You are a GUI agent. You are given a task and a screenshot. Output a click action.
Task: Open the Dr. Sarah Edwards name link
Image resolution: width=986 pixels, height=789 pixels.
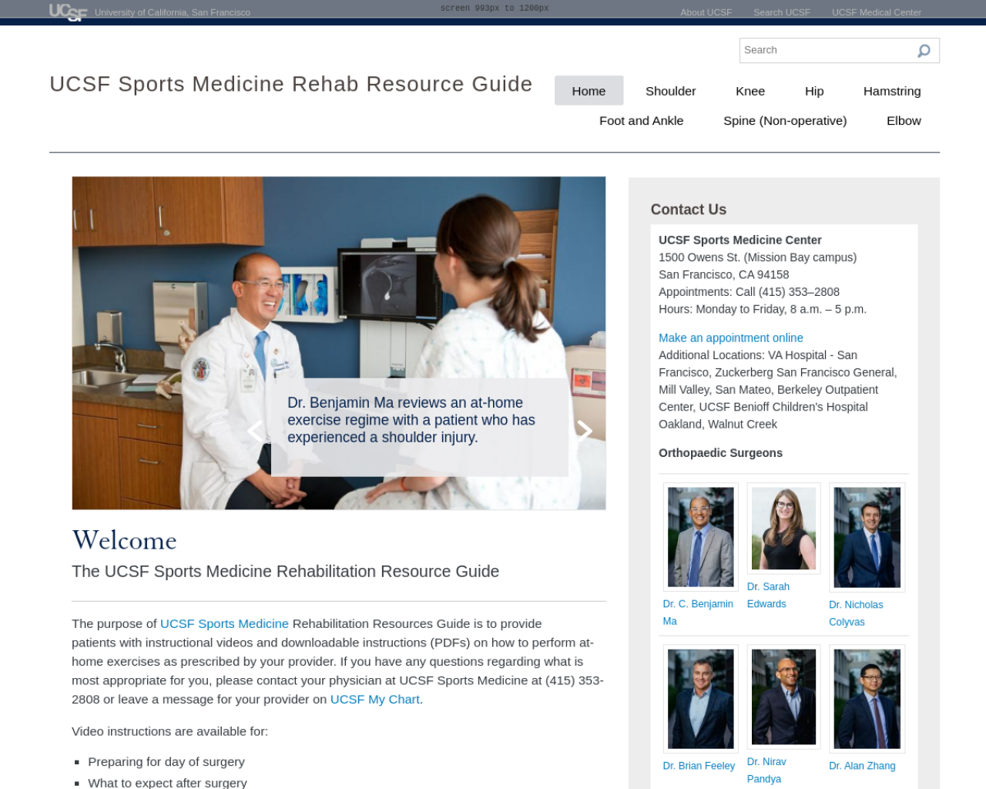768,596
